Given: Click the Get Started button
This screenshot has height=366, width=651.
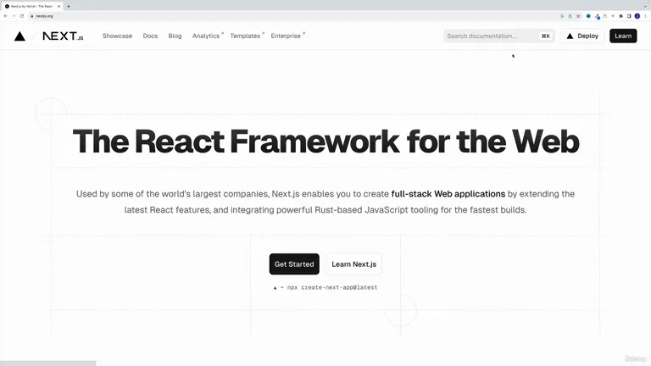Looking at the screenshot, I should point(294,264).
